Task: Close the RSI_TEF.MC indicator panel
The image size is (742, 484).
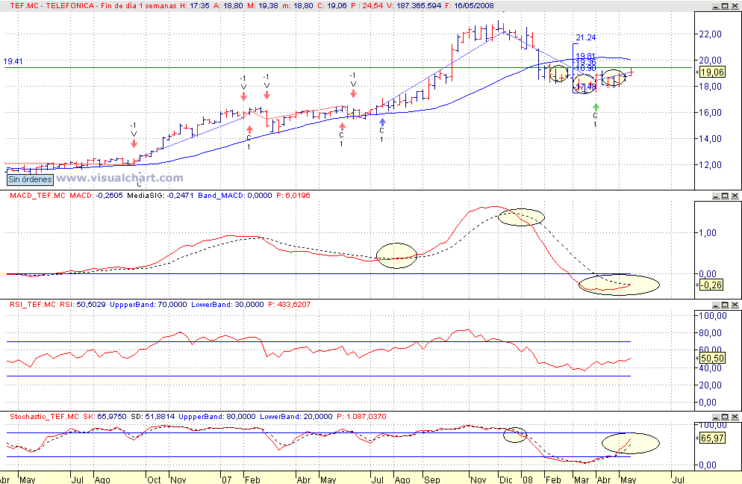Action: click(735, 305)
